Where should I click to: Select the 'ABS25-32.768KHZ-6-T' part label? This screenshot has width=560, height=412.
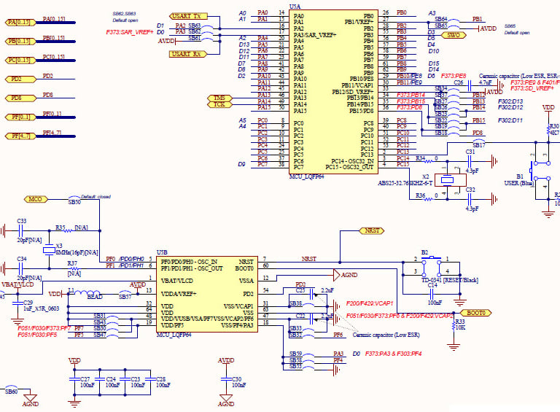point(405,183)
